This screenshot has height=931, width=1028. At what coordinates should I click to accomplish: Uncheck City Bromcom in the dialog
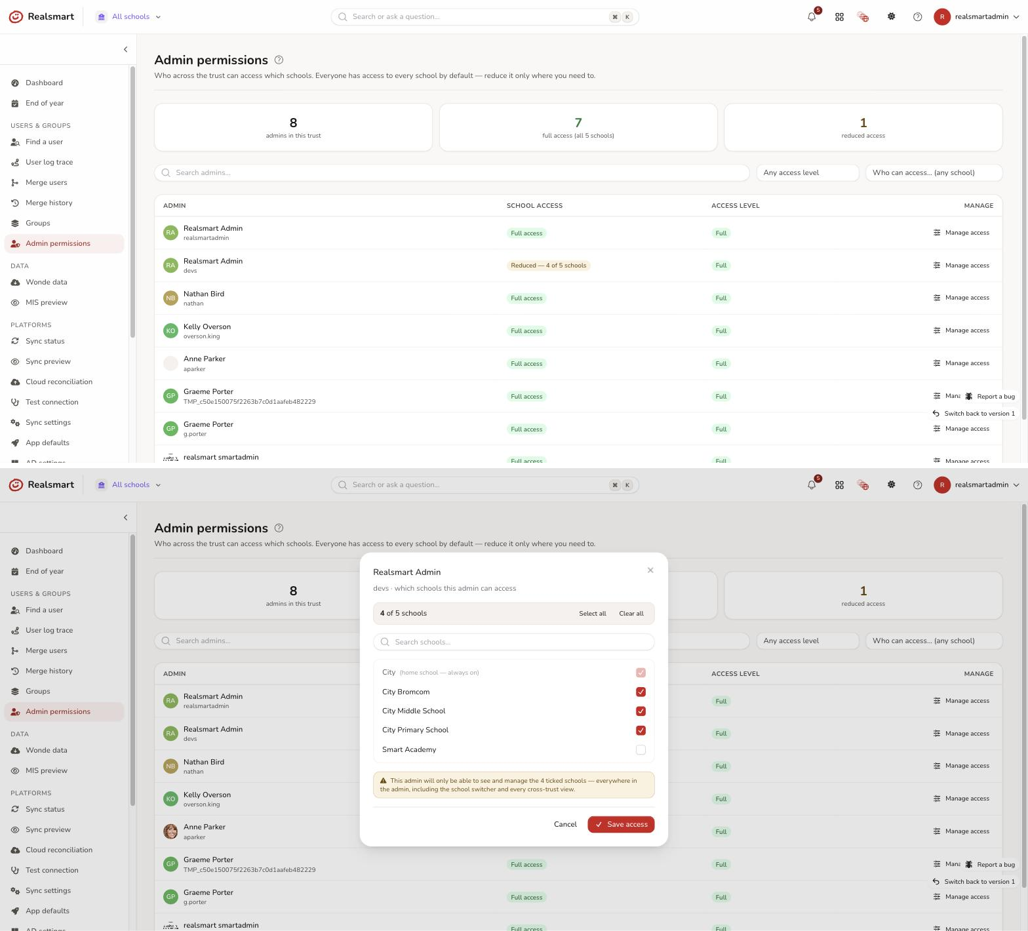tap(641, 692)
